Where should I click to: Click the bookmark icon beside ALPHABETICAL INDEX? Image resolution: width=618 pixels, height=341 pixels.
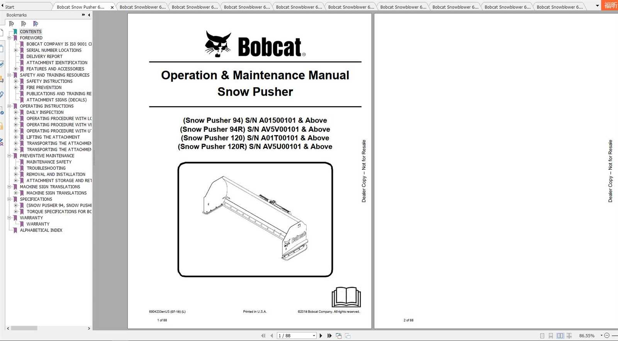click(x=15, y=230)
